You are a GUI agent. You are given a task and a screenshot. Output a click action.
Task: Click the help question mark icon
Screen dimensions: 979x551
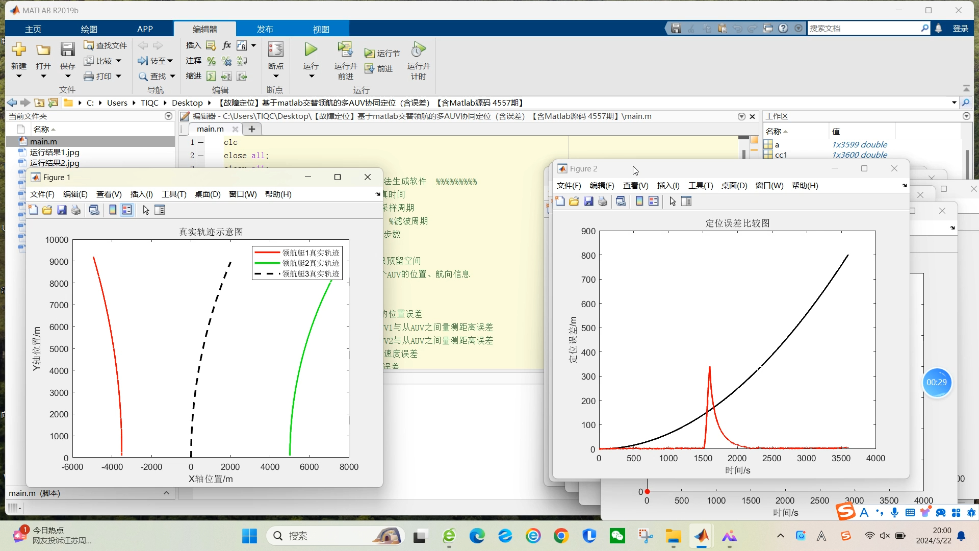783,28
